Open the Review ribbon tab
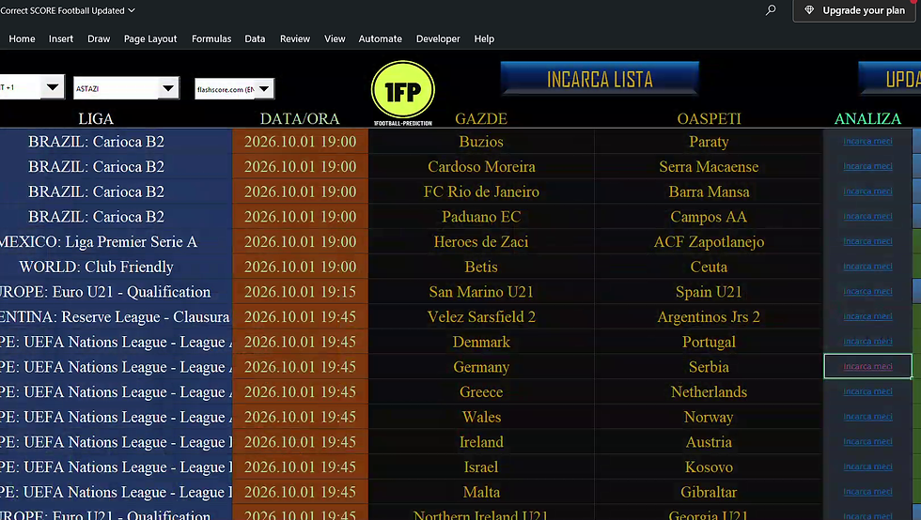The image size is (921, 520). (x=295, y=38)
